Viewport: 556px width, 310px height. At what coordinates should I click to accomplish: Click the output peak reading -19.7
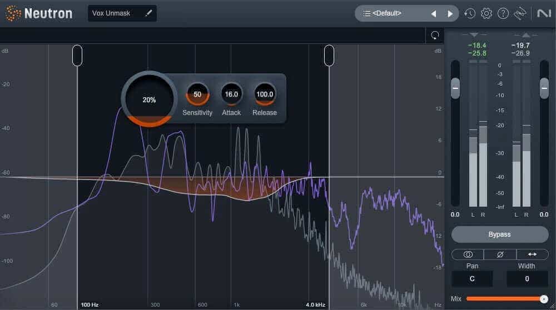click(520, 46)
